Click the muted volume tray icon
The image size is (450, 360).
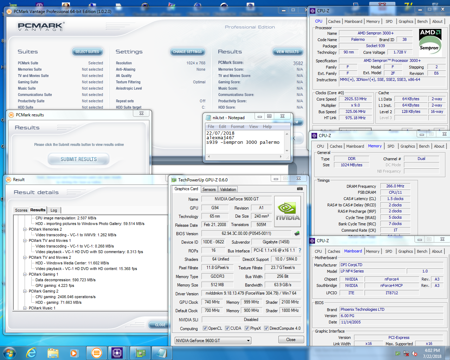(414, 353)
